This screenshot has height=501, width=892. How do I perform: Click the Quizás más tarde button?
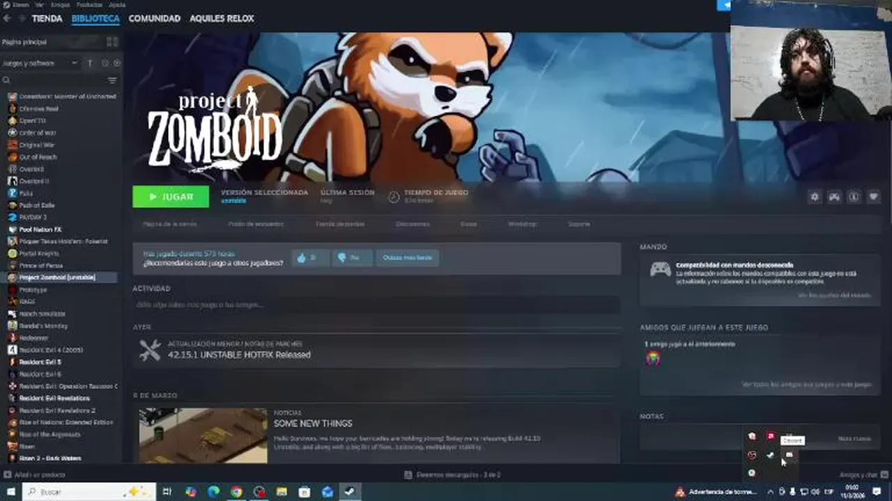pos(408,257)
